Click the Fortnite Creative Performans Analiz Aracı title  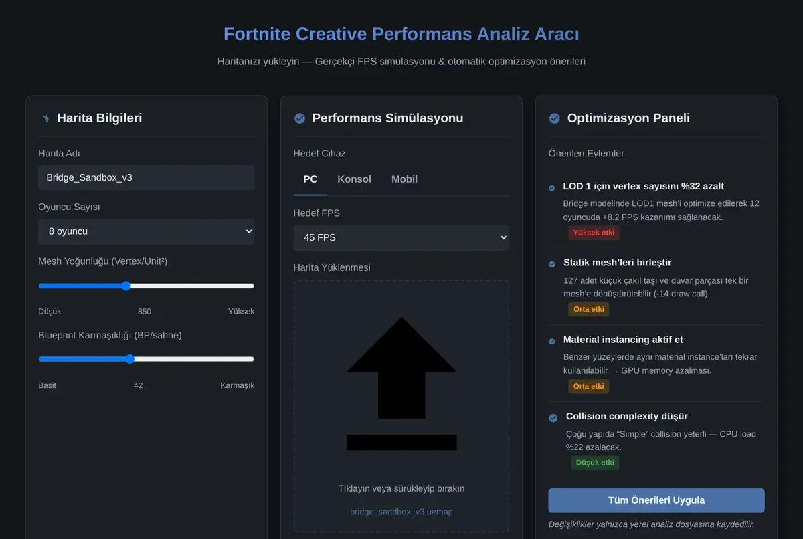[x=401, y=34]
